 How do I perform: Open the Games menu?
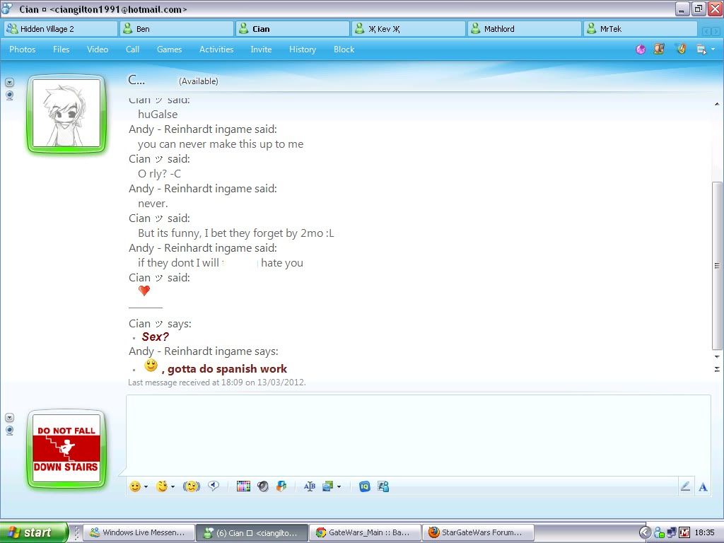coord(169,49)
